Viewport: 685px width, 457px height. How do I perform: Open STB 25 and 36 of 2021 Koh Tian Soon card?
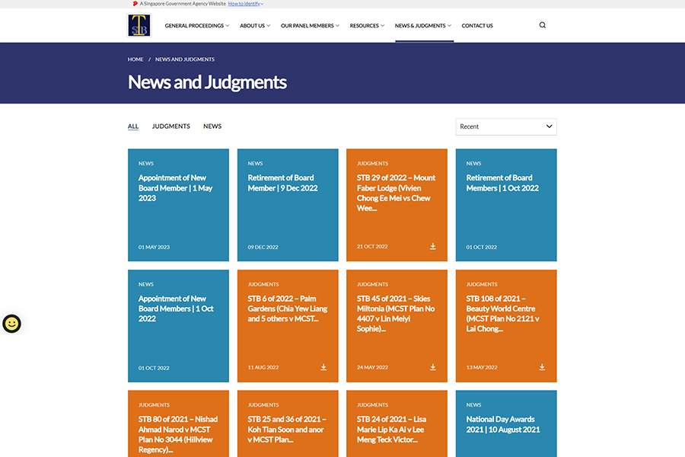(288, 423)
